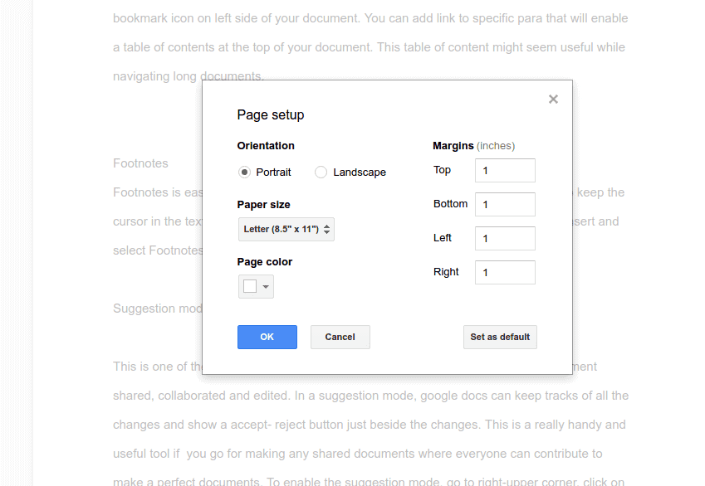Click the Left margin field

[505, 239]
